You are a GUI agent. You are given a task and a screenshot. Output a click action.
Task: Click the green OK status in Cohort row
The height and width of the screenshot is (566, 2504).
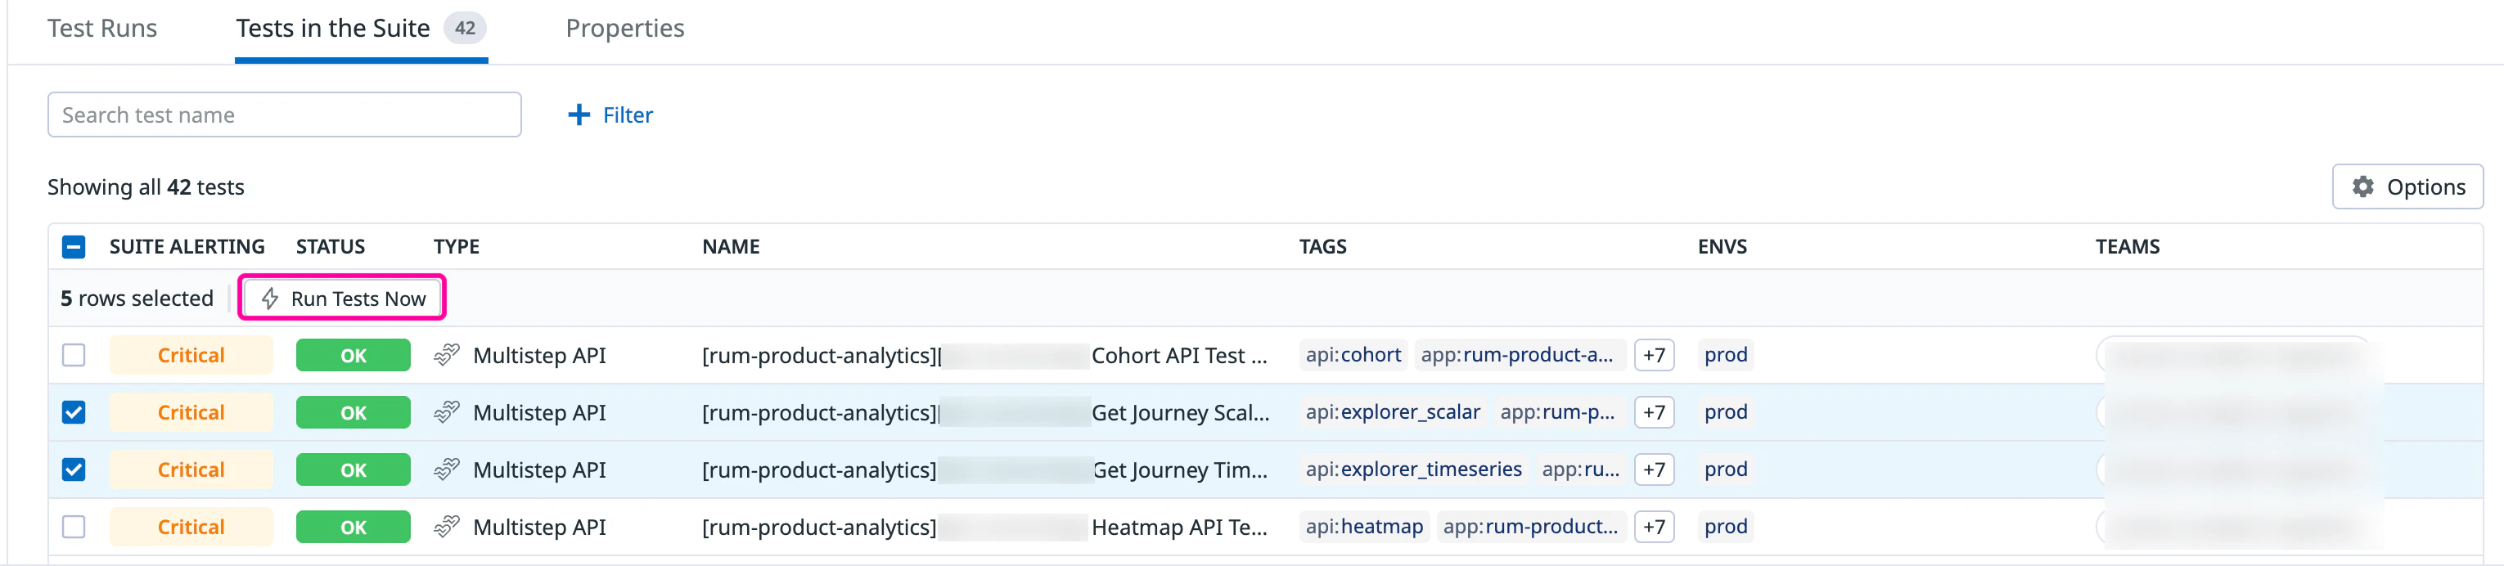tap(353, 355)
